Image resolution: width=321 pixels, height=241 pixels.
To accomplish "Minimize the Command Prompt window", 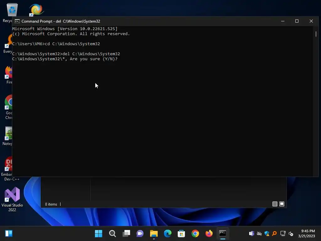I will point(283,21).
